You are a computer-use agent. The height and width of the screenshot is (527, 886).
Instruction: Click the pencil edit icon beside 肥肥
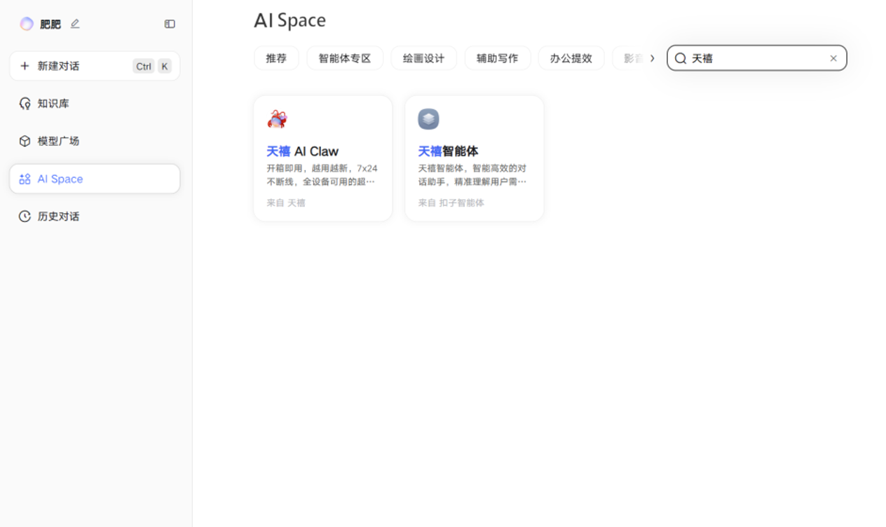click(75, 24)
